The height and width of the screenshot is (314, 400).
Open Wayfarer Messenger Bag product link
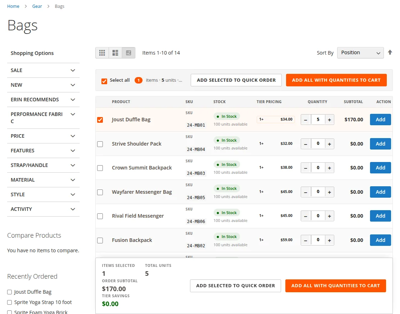click(x=142, y=192)
